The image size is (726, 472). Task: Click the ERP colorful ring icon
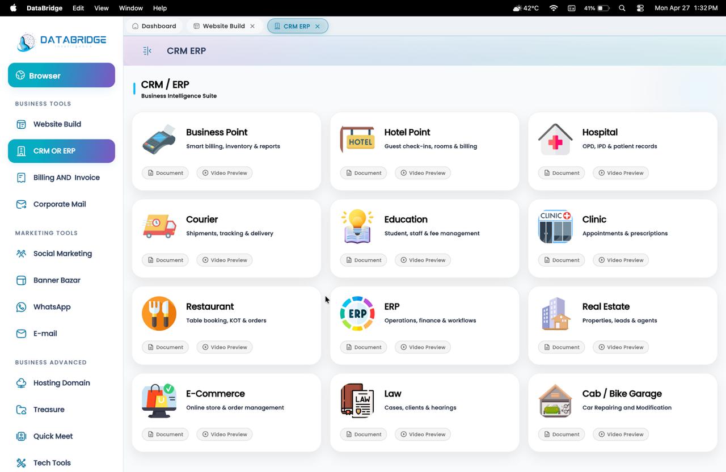click(357, 313)
